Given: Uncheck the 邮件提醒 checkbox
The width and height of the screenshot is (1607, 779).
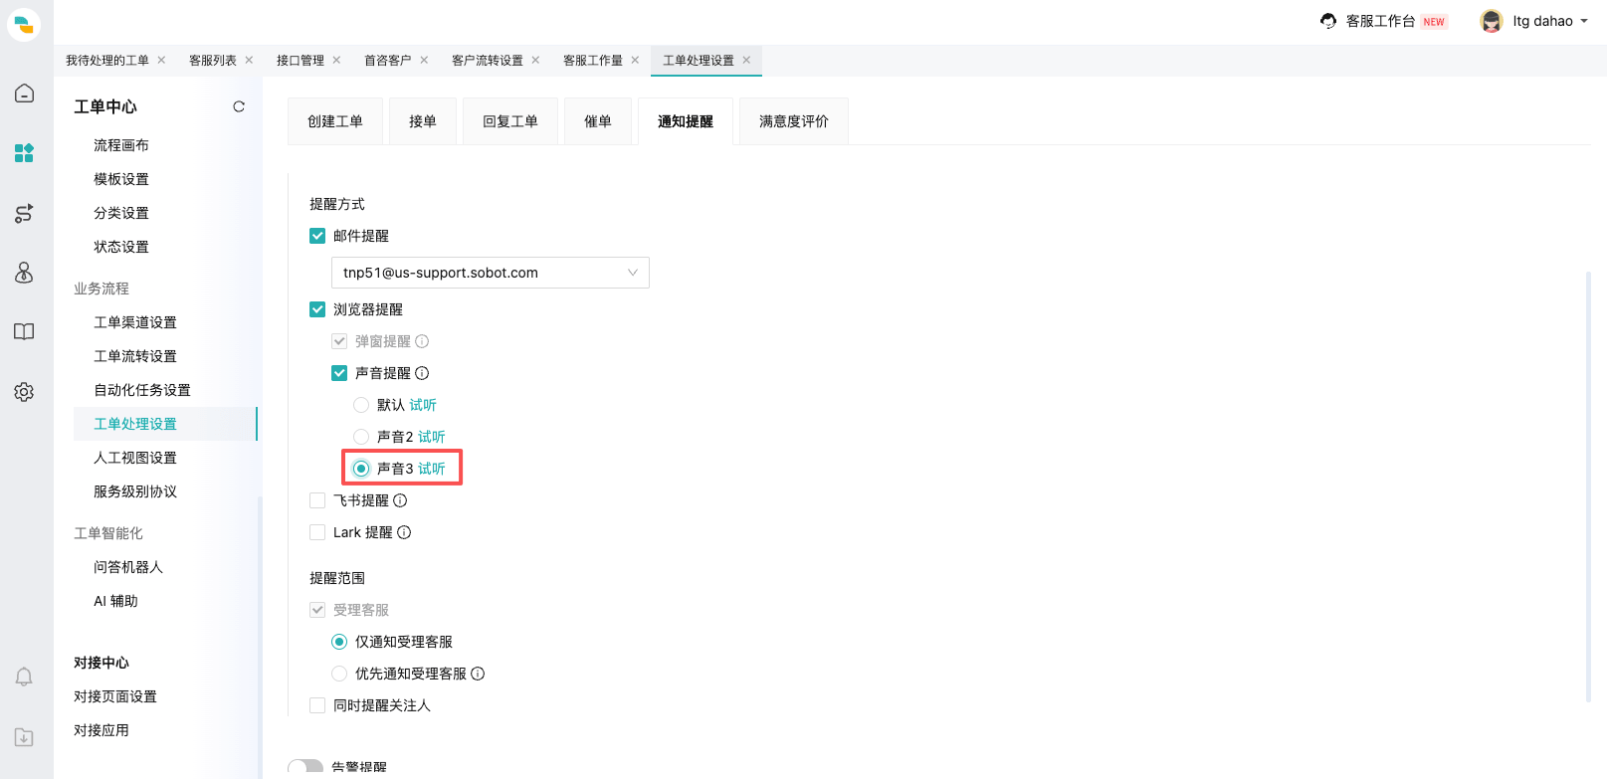Looking at the screenshot, I should point(317,236).
